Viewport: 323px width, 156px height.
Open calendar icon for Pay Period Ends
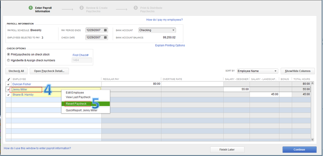coord(105,30)
